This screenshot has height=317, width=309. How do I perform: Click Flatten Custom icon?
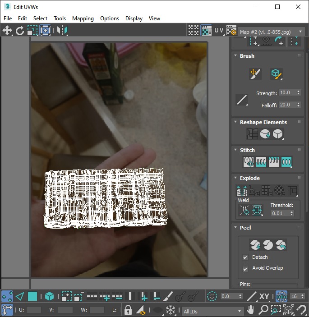tap(293, 191)
